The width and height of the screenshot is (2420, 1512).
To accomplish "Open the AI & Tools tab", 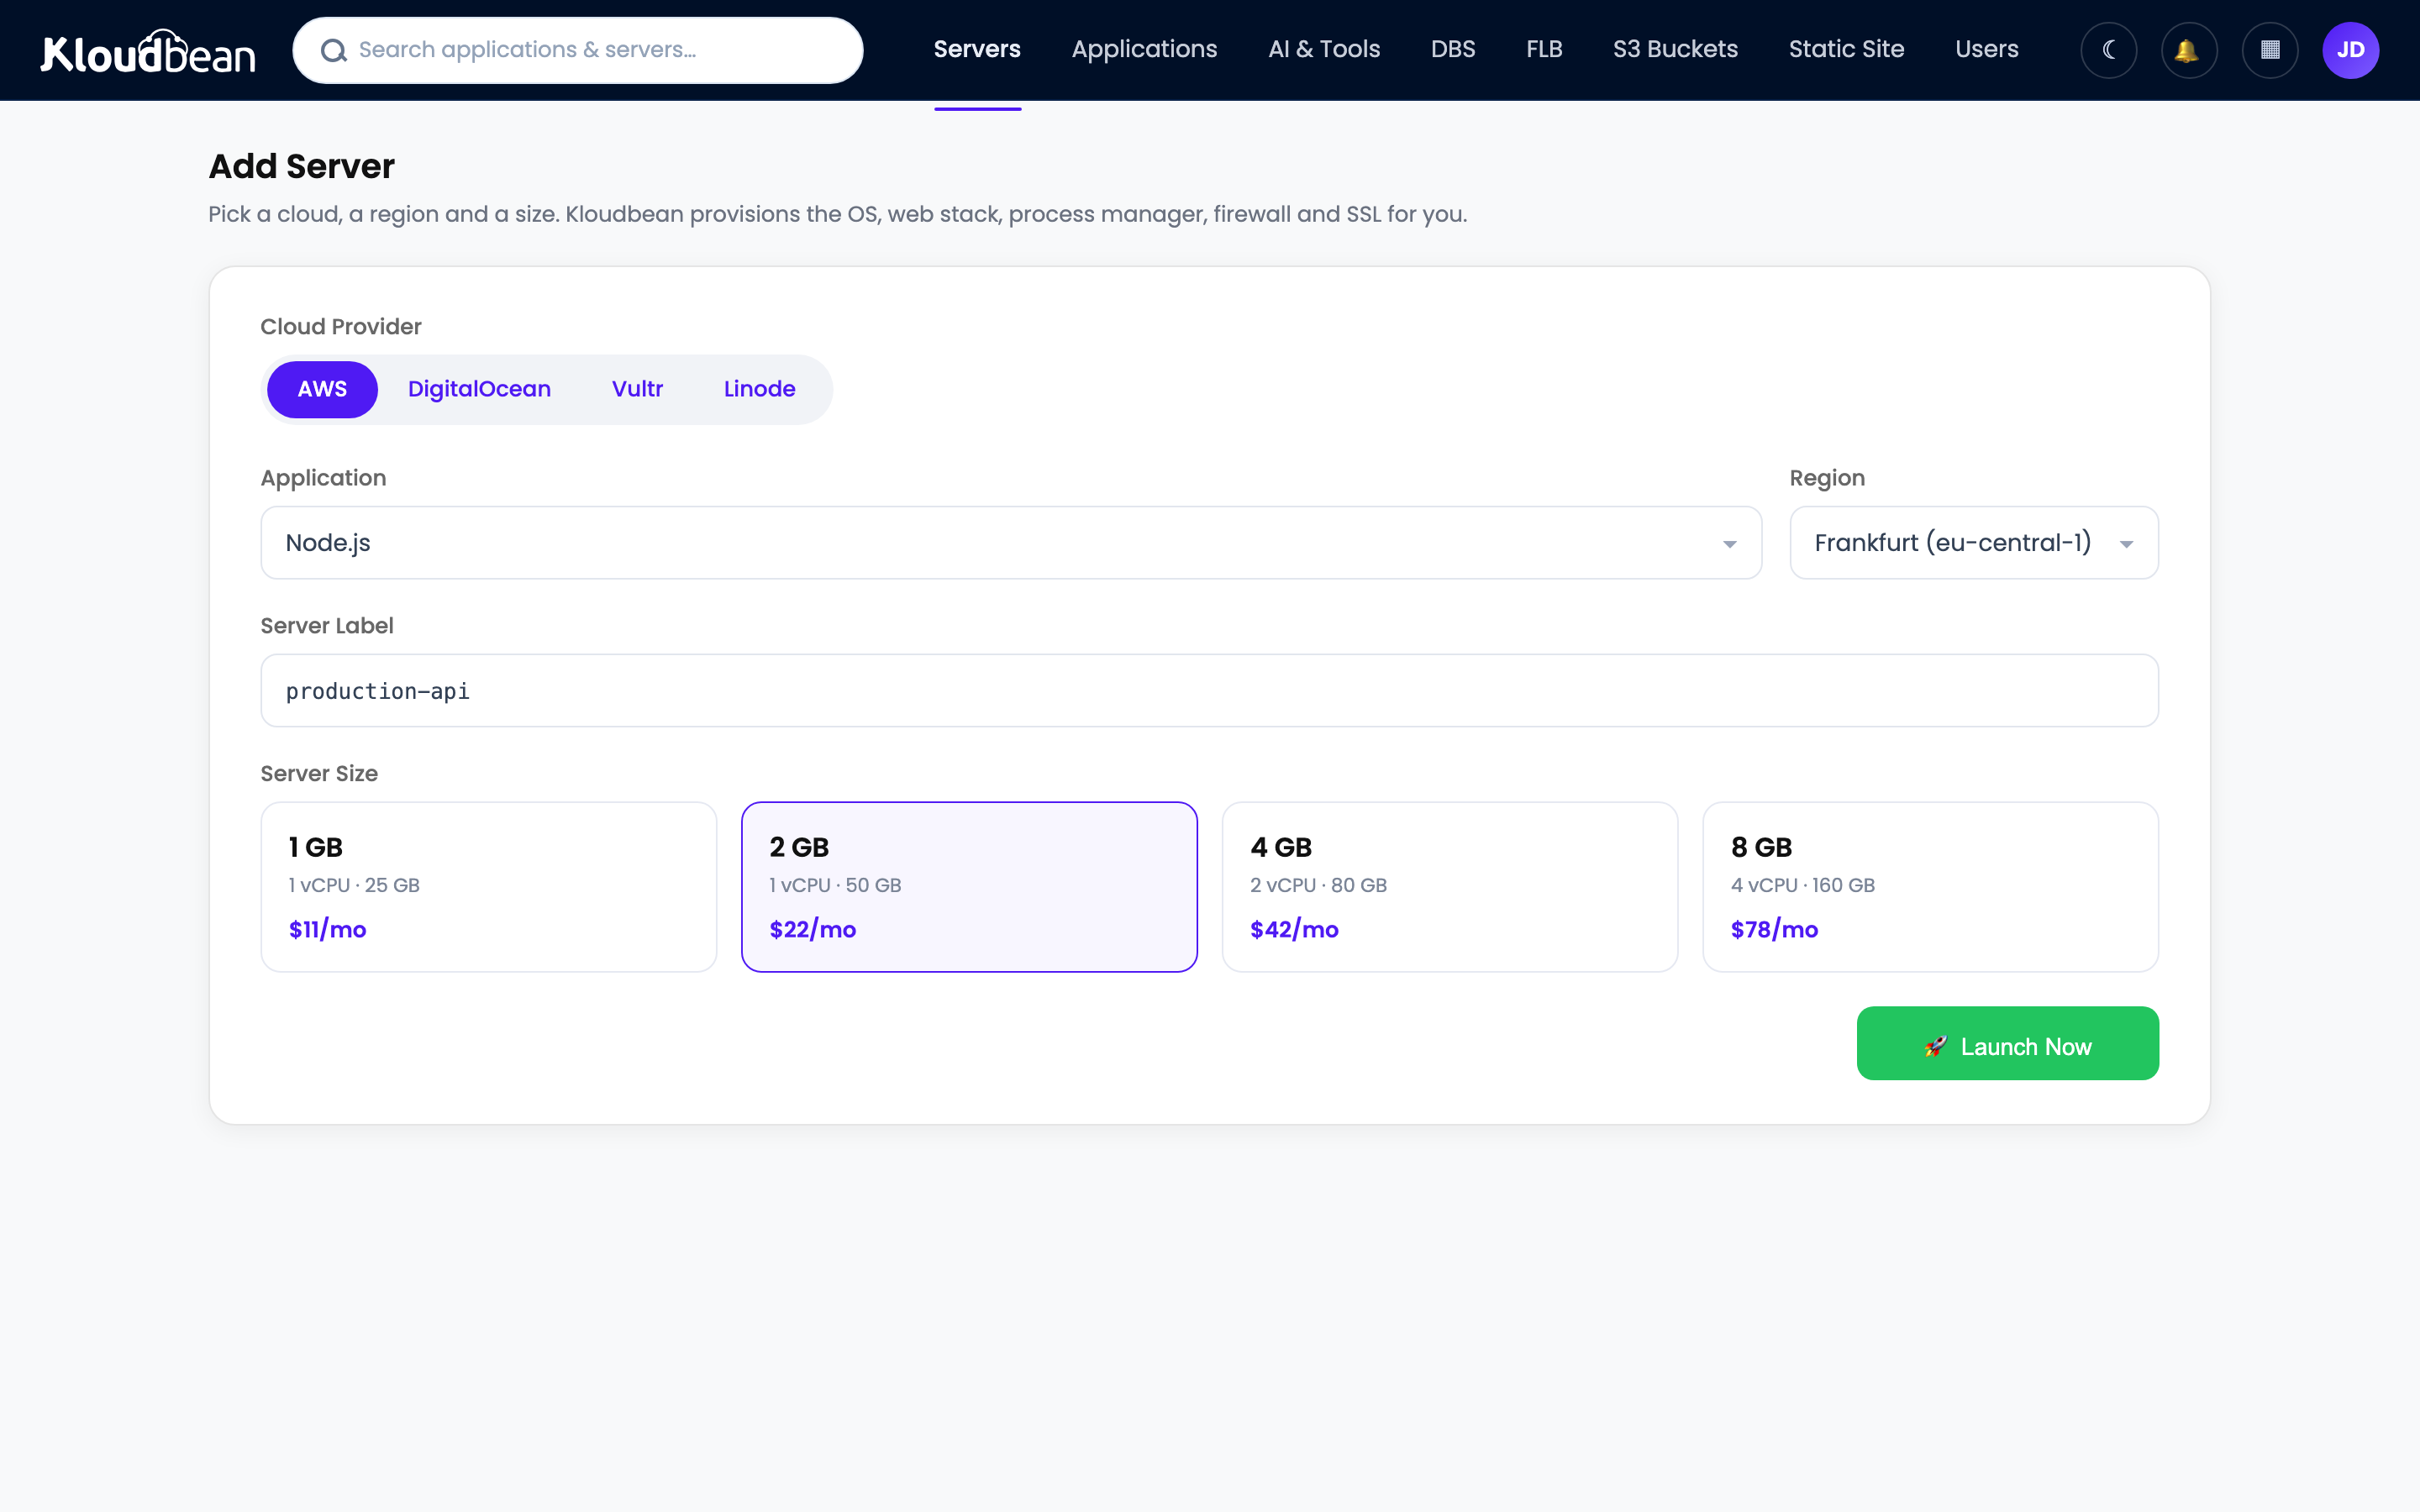I will 1324,50.
